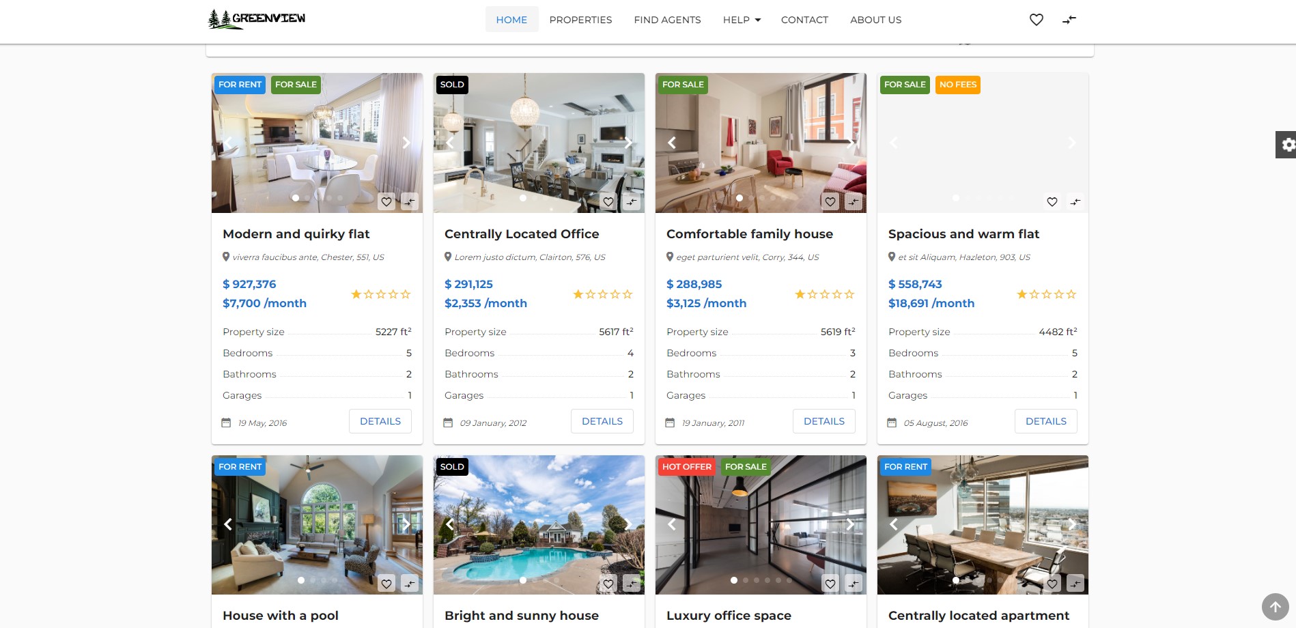Click the back-to-top arrow button
This screenshot has width=1296, height=628.
pyautogui.click(x=1275, y=607)
